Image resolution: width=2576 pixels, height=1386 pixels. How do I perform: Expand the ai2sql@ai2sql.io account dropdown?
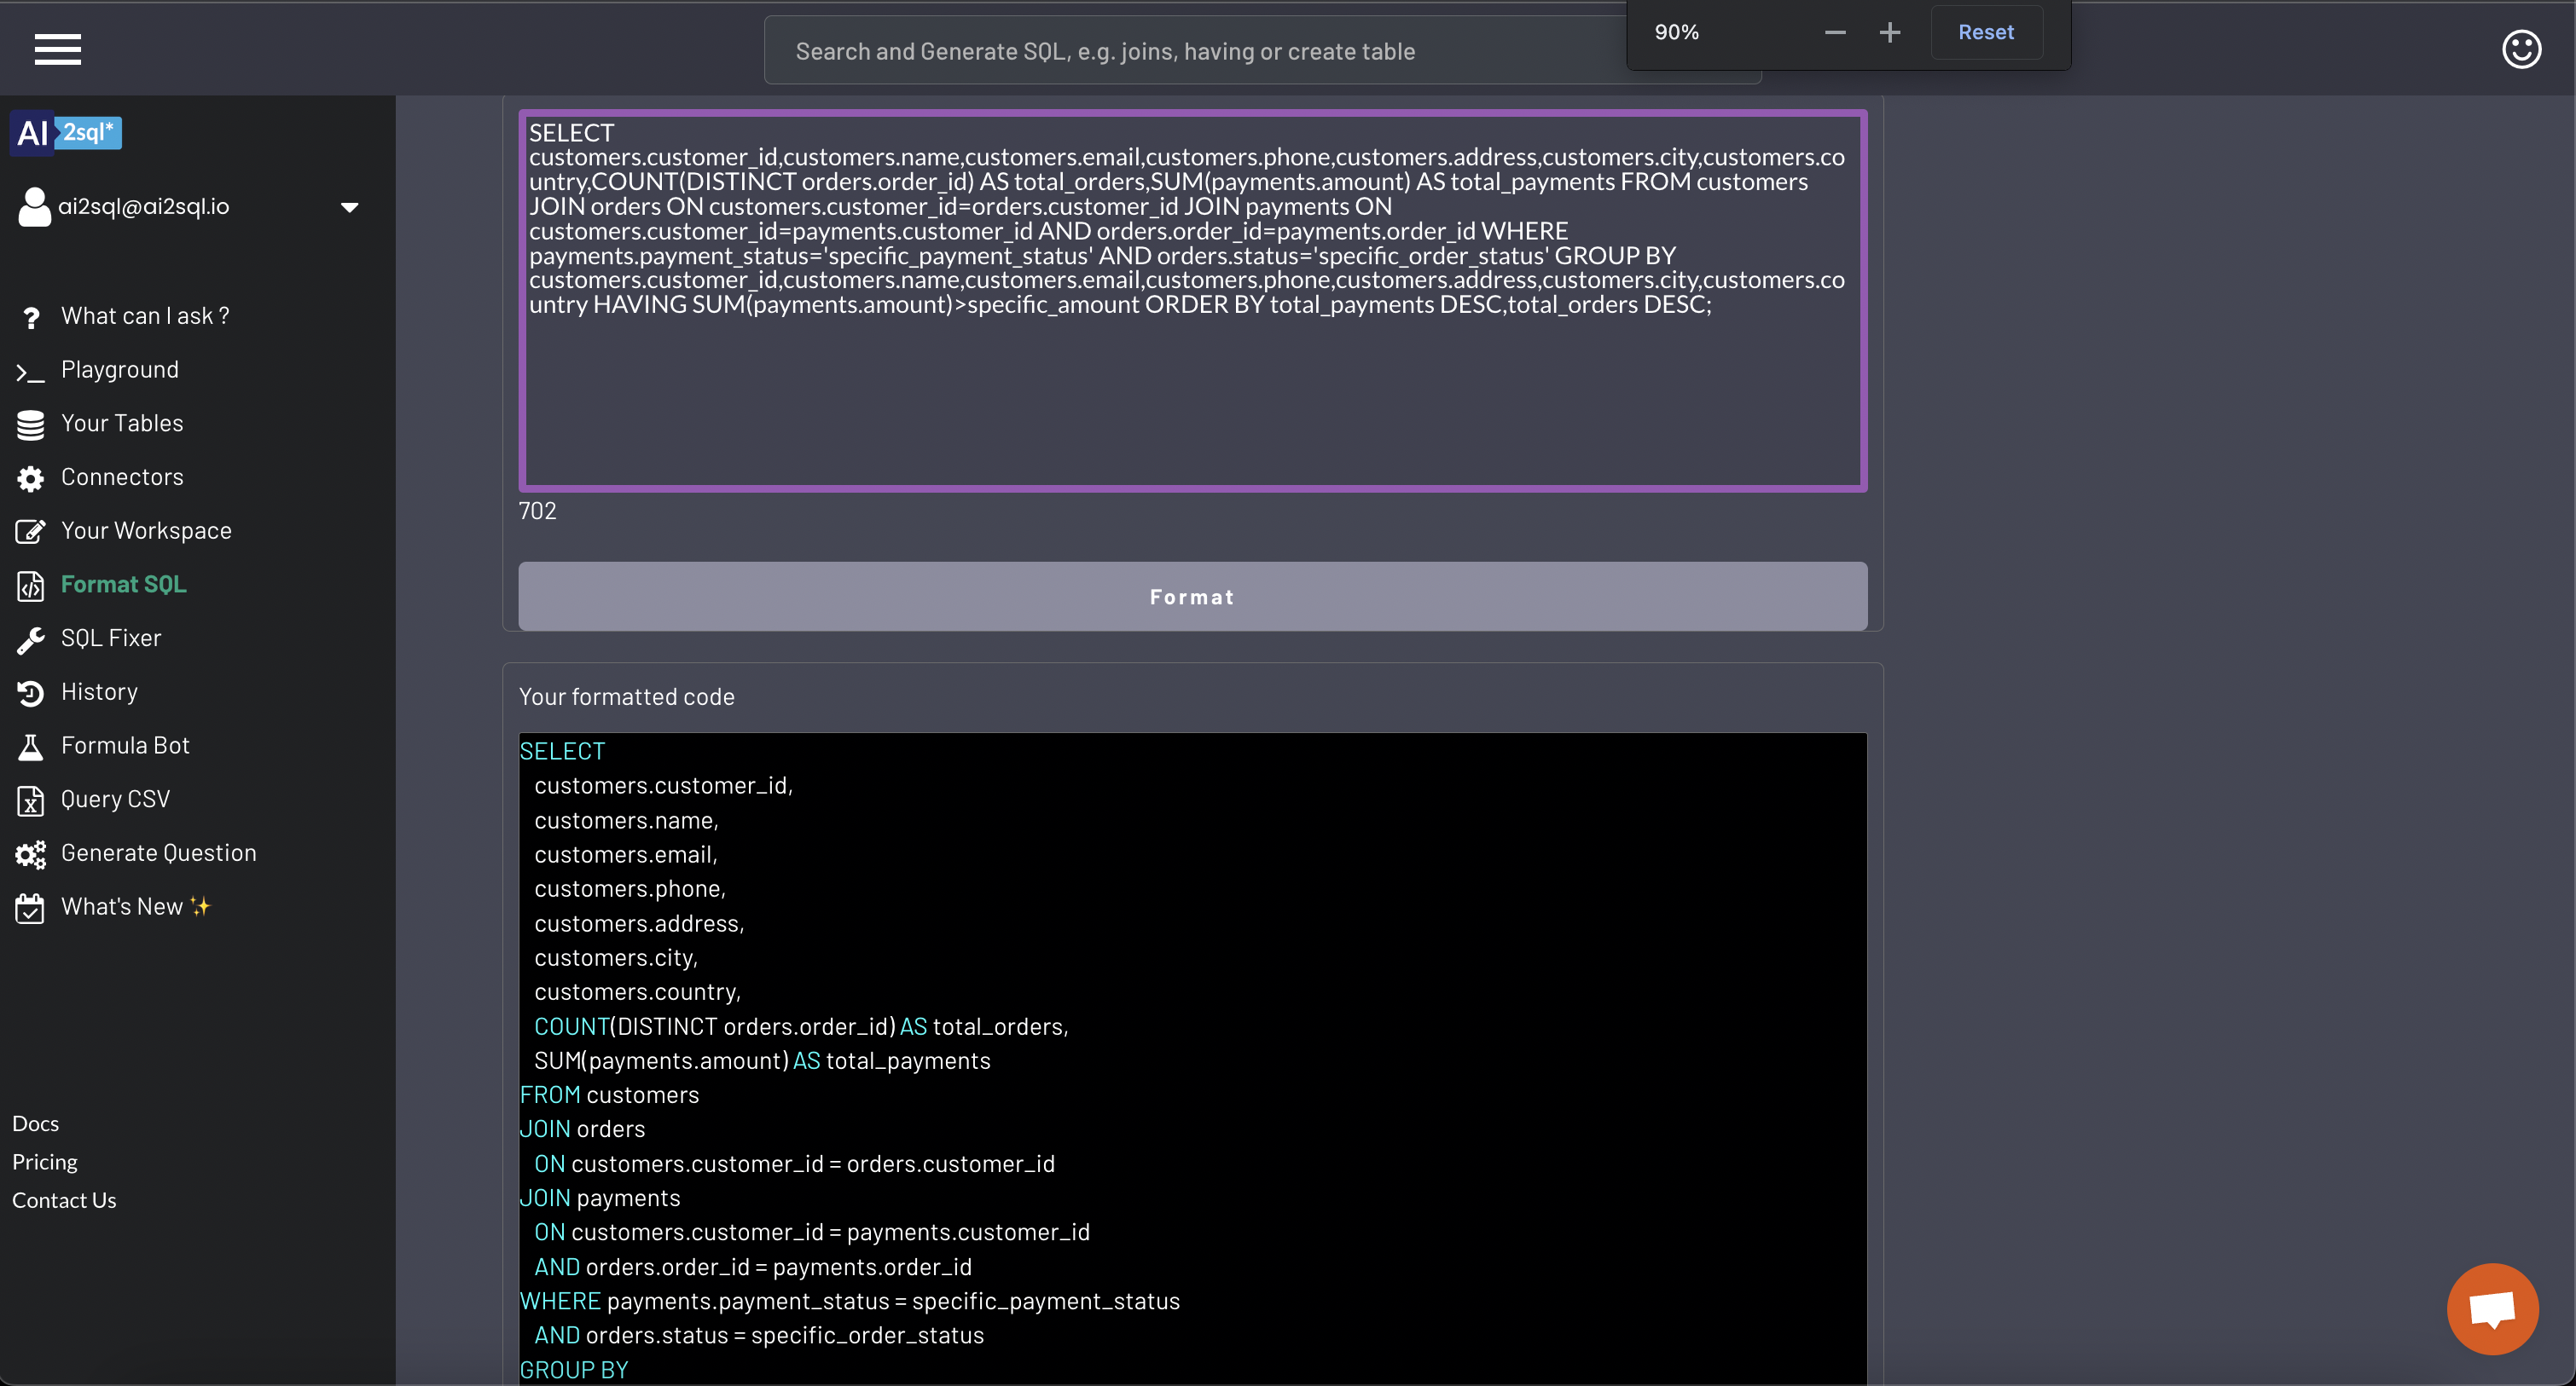point(349,207)
